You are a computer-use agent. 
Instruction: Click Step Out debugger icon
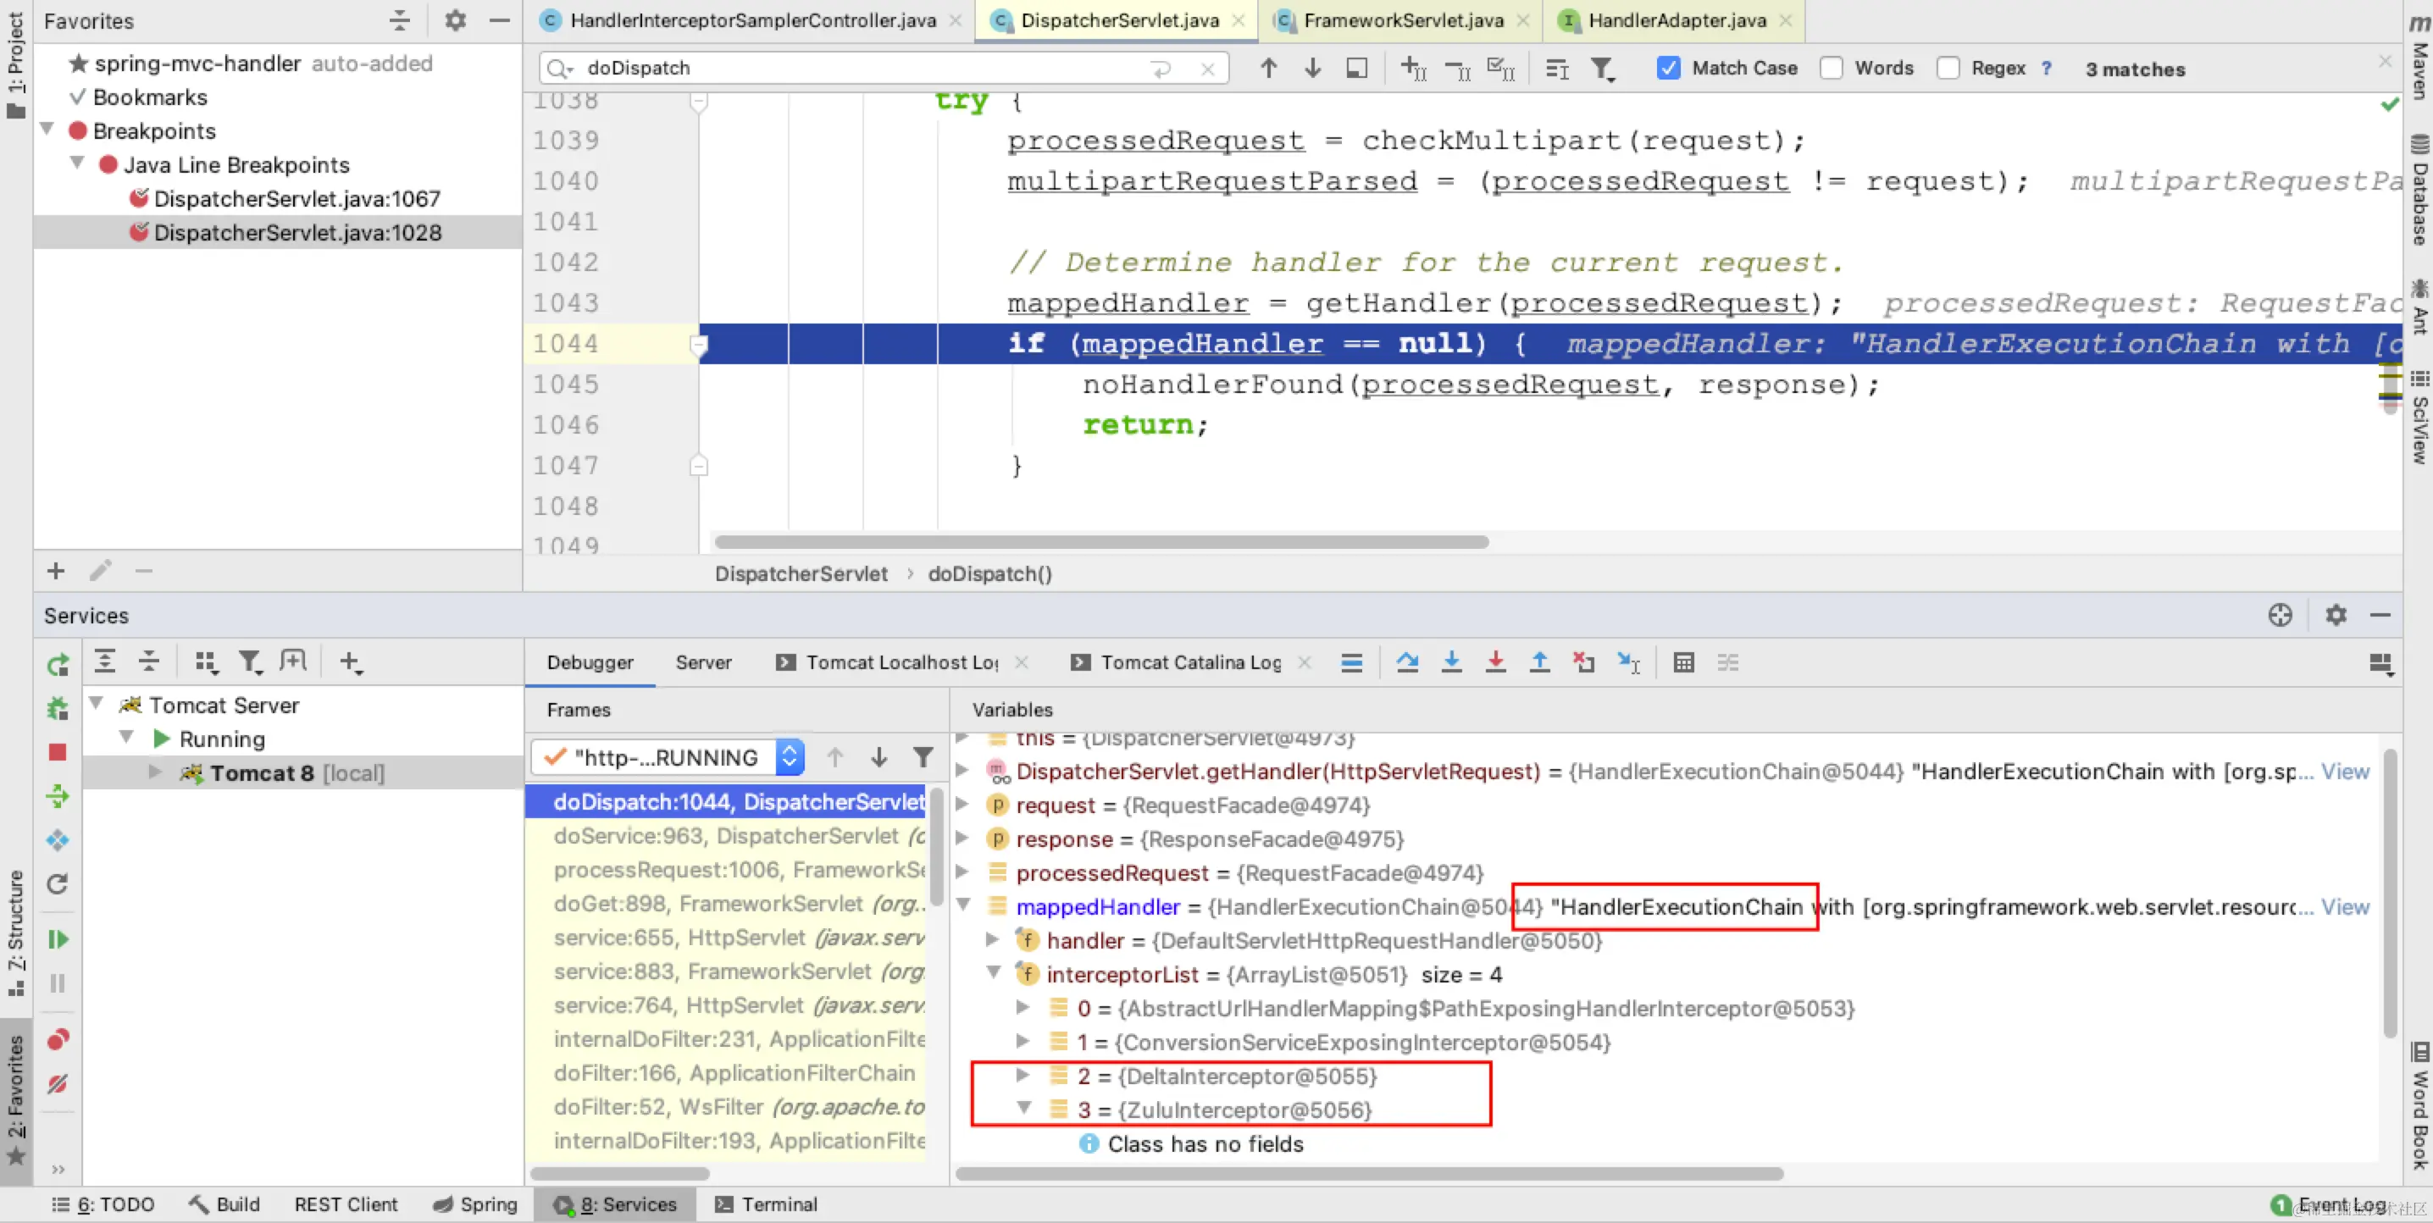tap(1539, 662)
